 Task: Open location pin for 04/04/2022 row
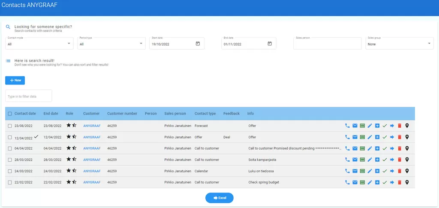407,148
